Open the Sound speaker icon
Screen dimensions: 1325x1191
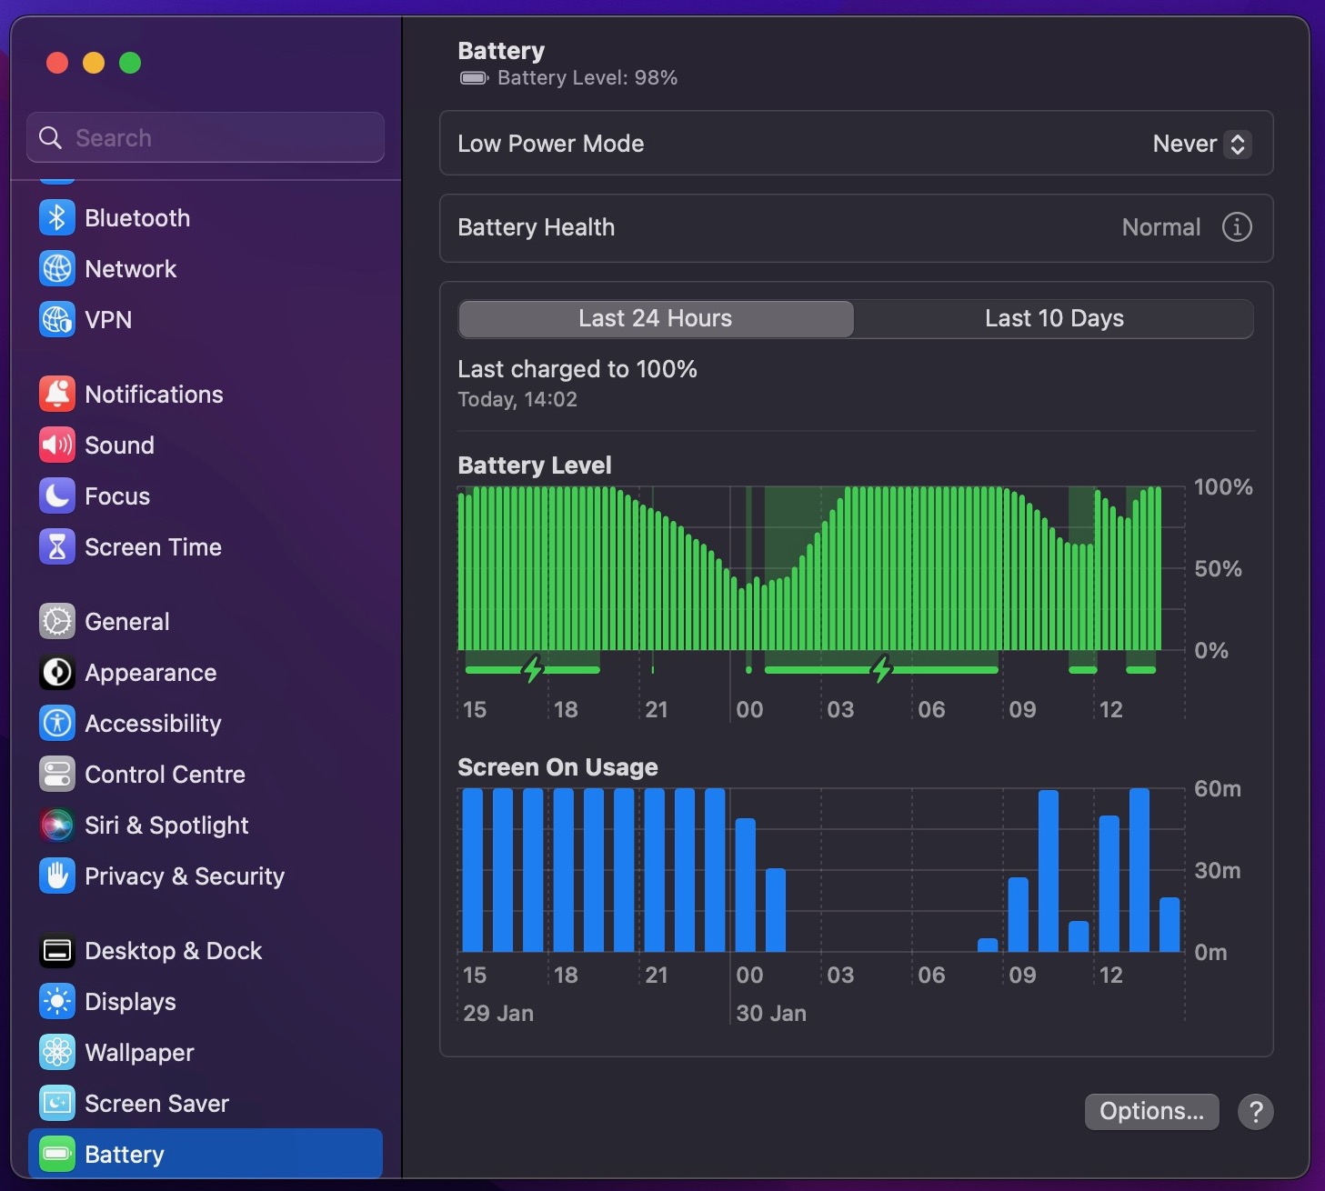click(x=57, y=445)
